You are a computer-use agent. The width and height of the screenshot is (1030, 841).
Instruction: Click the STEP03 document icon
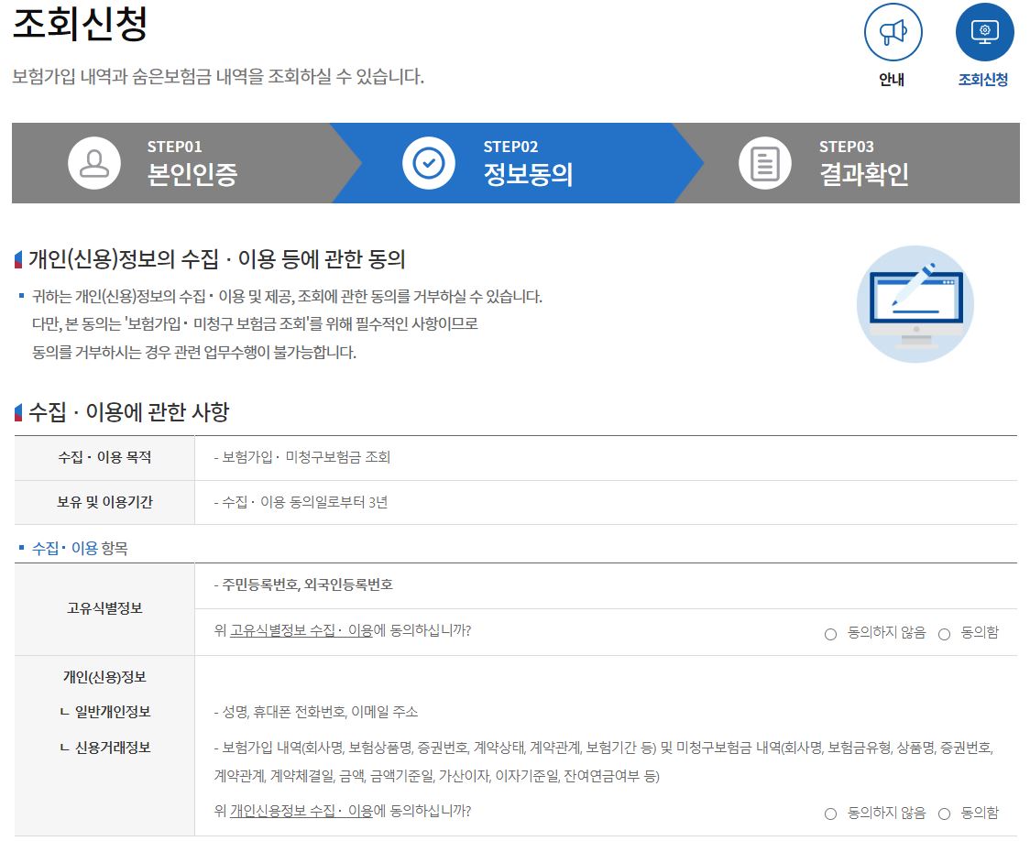765,162
